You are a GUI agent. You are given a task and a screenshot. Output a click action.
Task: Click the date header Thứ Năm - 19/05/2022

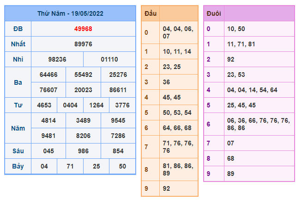pos(70,13)
